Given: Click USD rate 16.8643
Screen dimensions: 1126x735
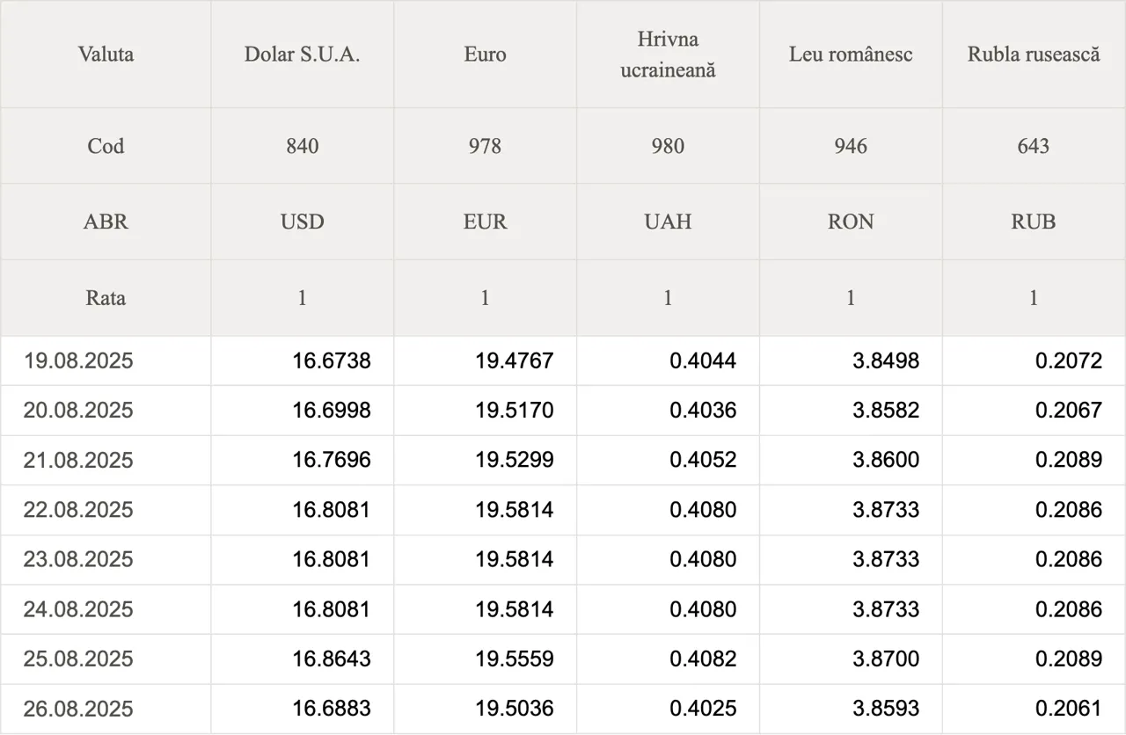Looking at the screenshot, I should [x=302, y=659].
